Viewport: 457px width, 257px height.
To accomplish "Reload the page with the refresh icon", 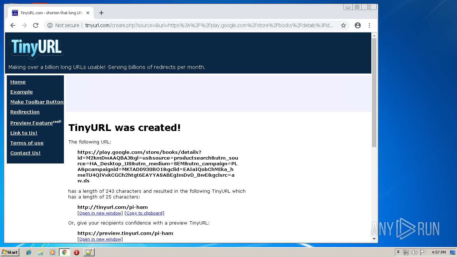I will 36,25.
